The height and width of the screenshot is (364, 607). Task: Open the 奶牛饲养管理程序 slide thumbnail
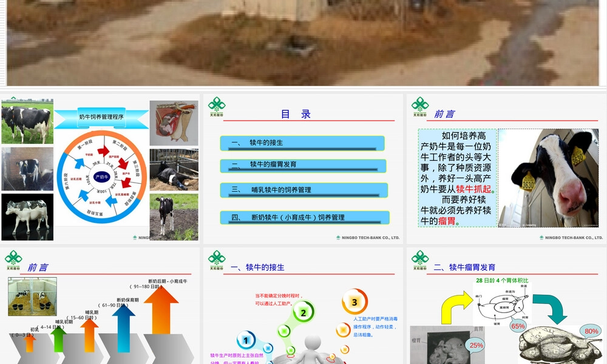[100, 169]
